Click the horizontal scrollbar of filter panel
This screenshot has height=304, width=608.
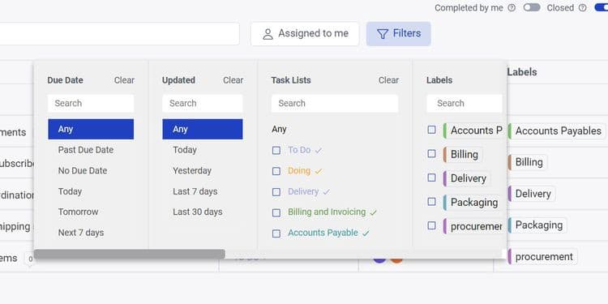(130, 254)
